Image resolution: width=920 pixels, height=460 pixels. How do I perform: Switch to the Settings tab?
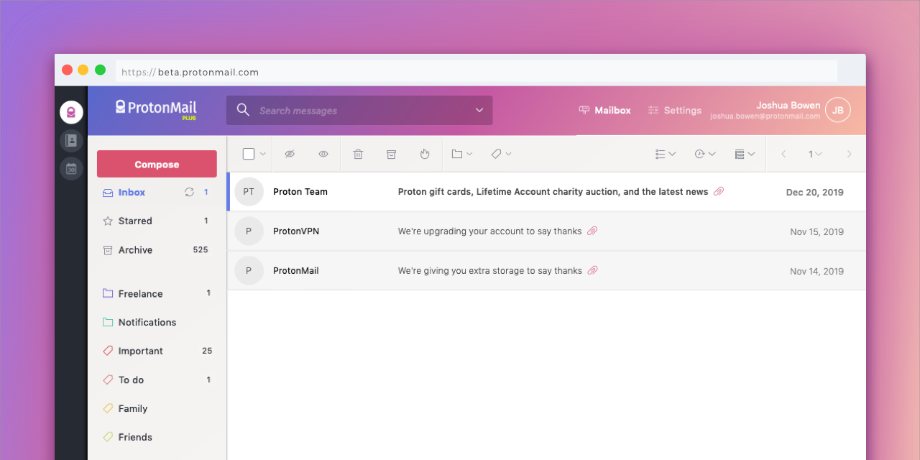[674, 110]
